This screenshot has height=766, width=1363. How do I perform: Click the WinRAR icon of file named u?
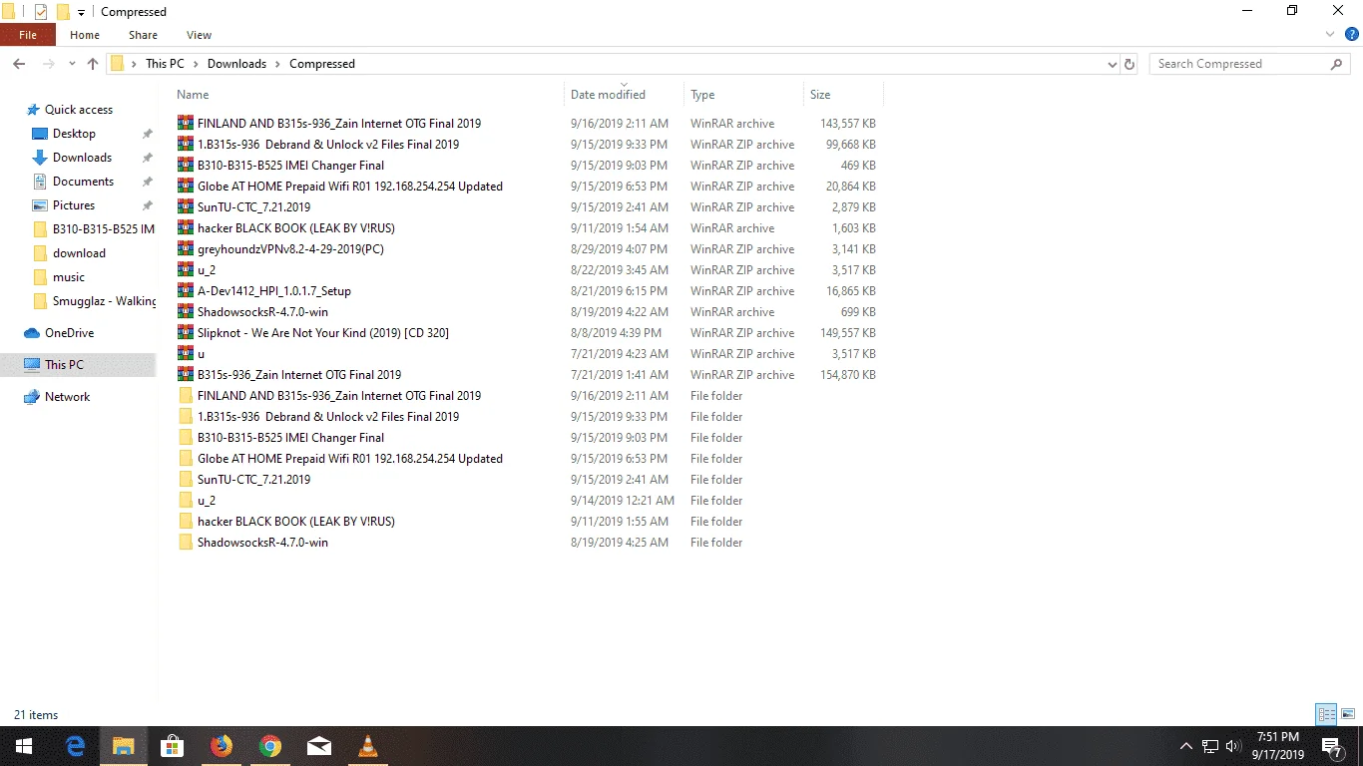click(185, 354)
